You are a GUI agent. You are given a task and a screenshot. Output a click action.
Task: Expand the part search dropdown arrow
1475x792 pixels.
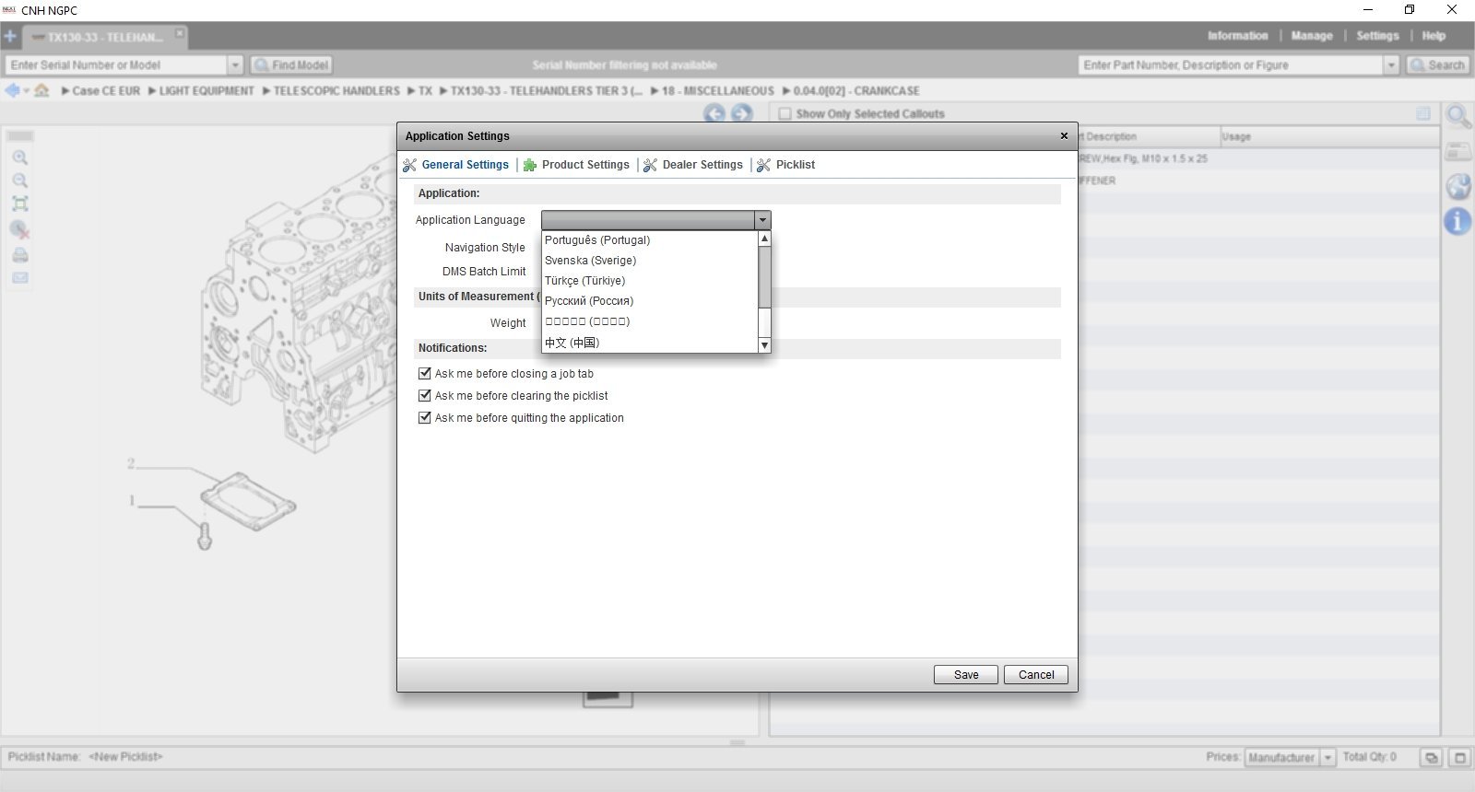coord(1391,65)
